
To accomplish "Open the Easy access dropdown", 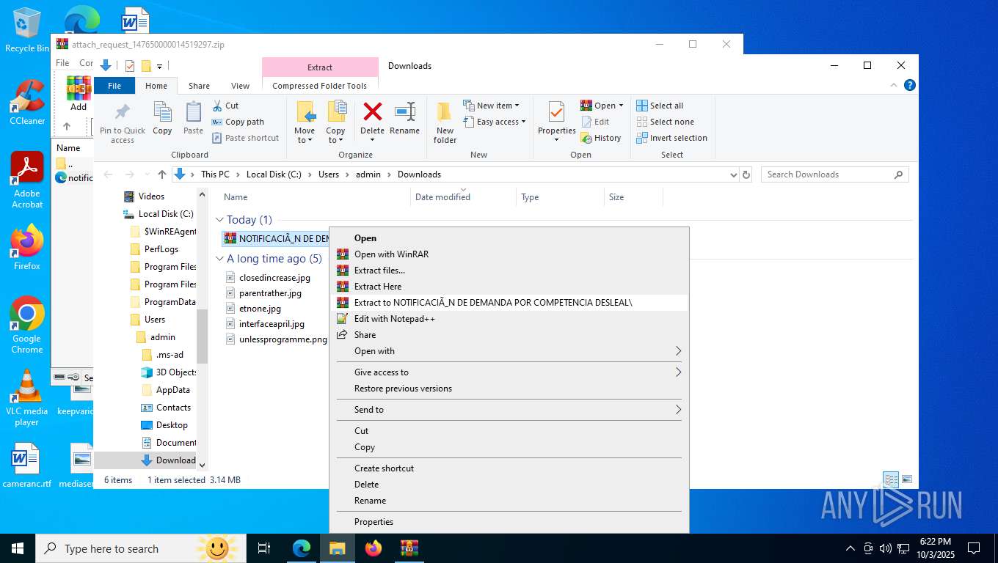I will coord(495,122).
